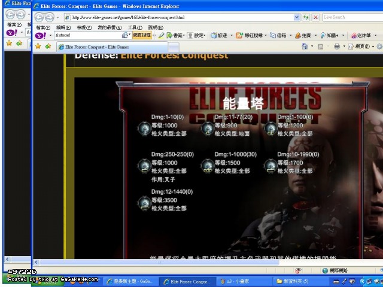Switch to the a3 - 小畫家 taskbar button
Image resolution: width=383 pixels, height=287 pixels.
click(244, 282)
